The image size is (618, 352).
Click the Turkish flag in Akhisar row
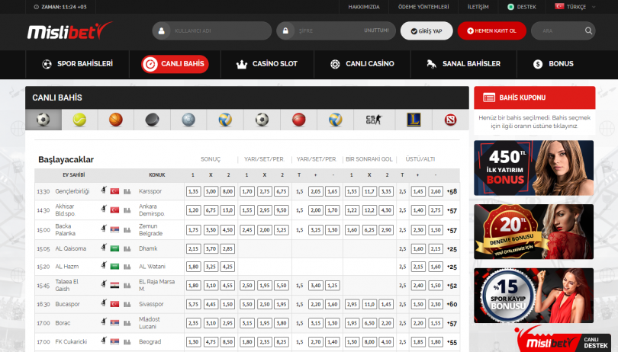[x=114, y=210]
